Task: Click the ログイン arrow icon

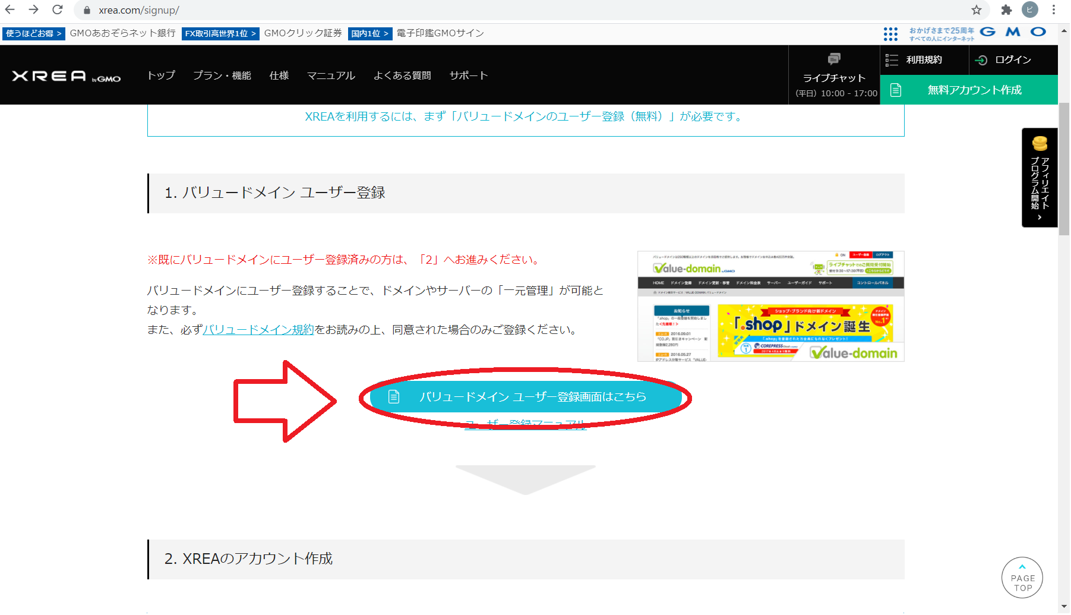Action: [x=981, y=60]
